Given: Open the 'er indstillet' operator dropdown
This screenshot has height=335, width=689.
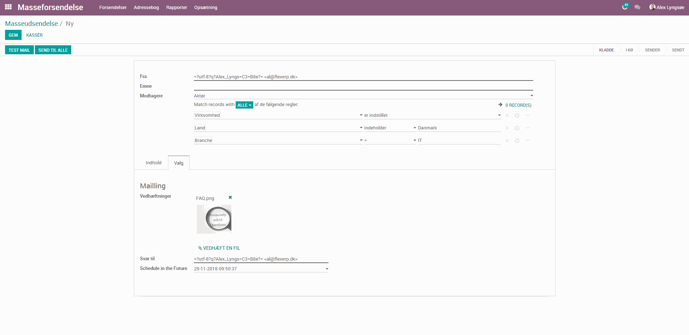Looking at the screenshot, I should pyautogui.click(x=432, y=115).
